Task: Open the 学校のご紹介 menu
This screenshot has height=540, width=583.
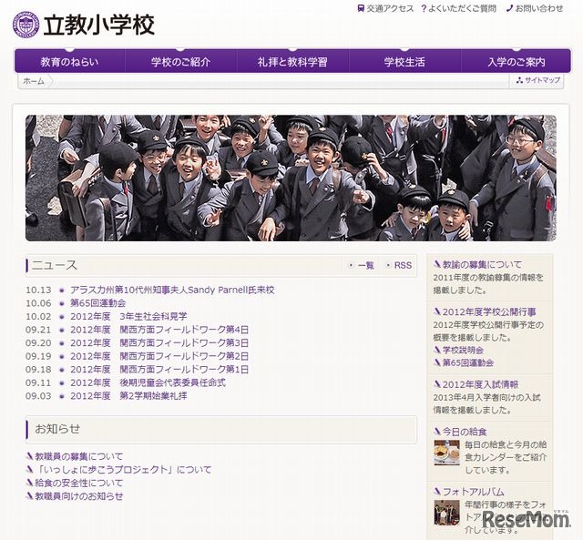Action: (180, 61)
